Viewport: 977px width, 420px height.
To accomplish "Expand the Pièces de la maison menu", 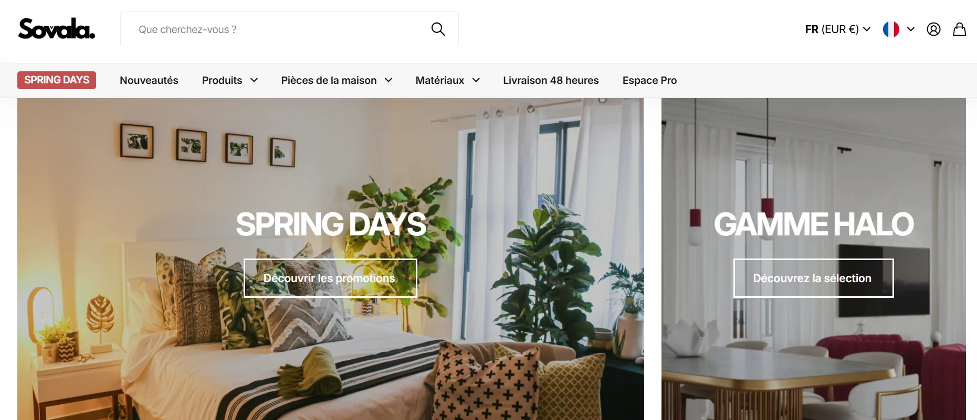I will pyautogui.click(x=337, y=80).
